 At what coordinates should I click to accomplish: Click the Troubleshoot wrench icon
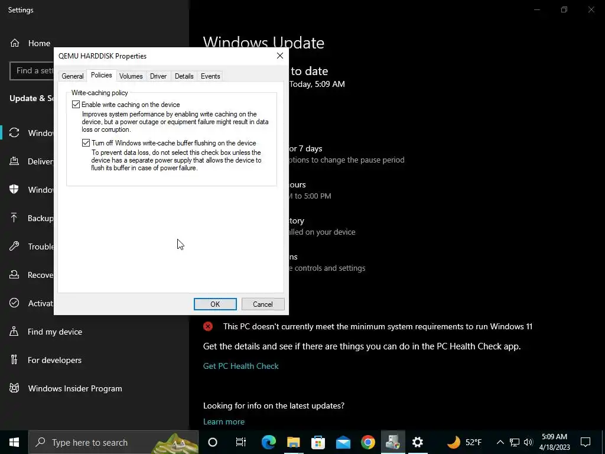coord(14,247)
